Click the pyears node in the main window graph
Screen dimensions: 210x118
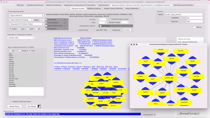(116, 82)
